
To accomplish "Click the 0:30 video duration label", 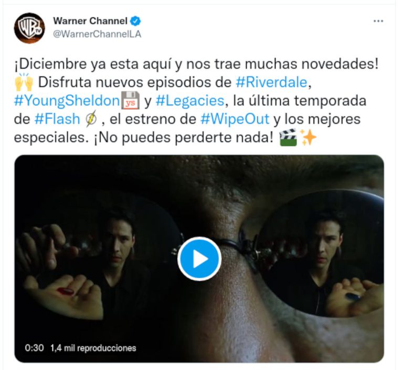I will pyautogui.click(x=34, y=348).
